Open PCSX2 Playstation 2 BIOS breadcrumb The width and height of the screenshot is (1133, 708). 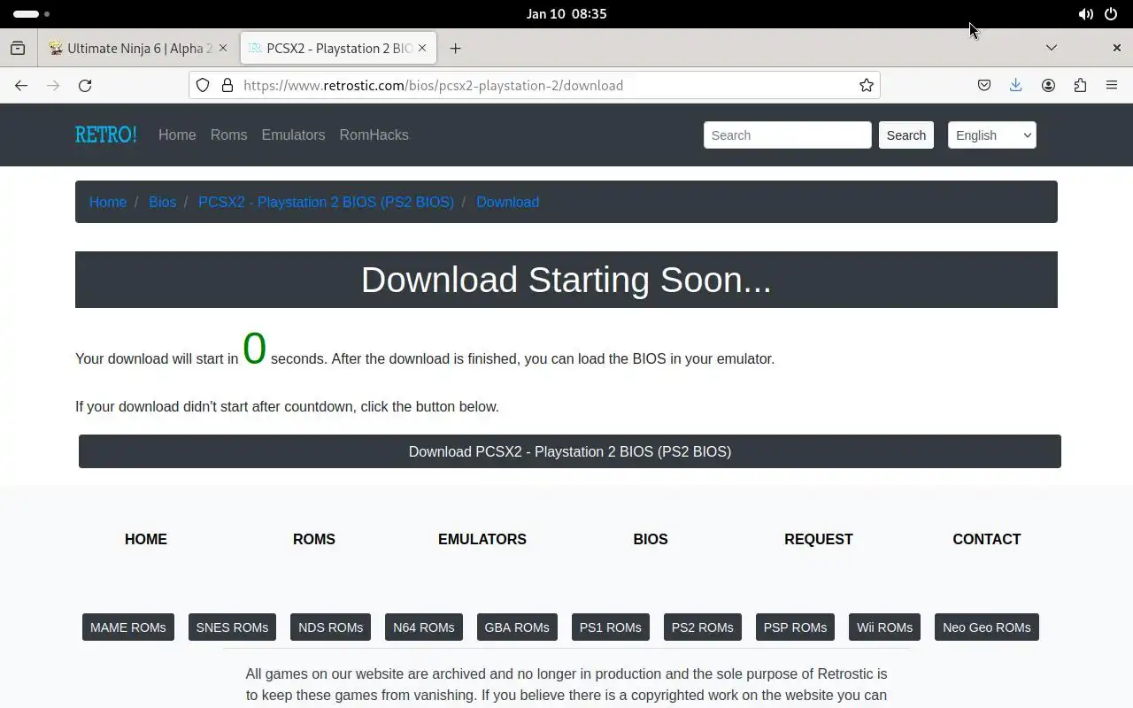[326, 202]
